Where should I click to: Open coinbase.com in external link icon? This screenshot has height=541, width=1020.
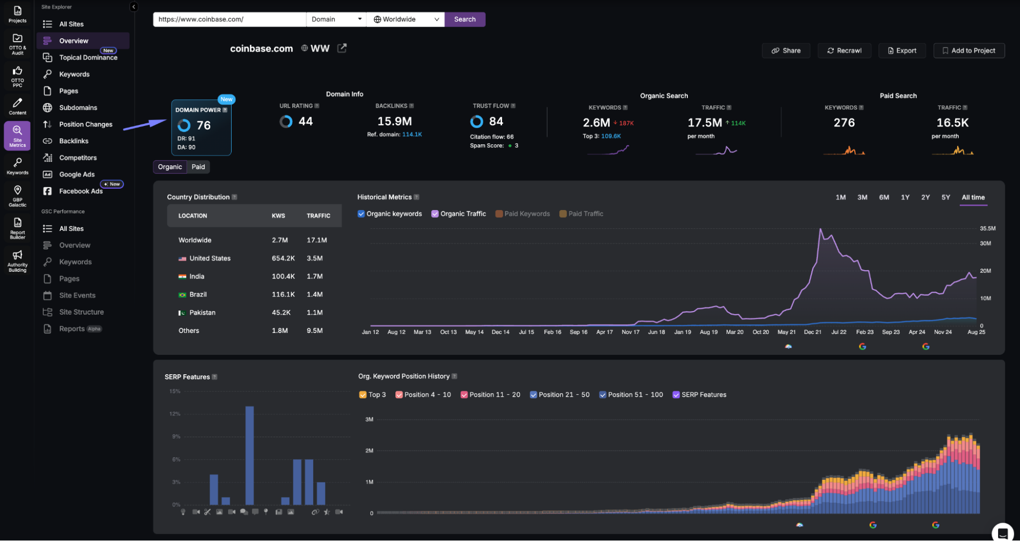coord(342,48)
